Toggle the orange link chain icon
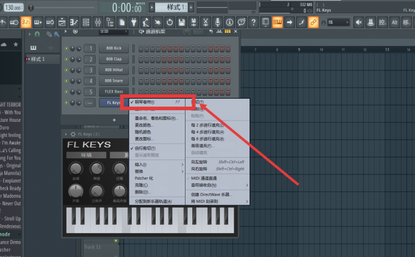This screenshot has height=257, width=415. pos(313,23)
